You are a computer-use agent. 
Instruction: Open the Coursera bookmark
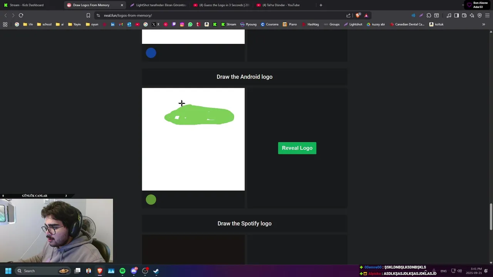click(269, 24)
